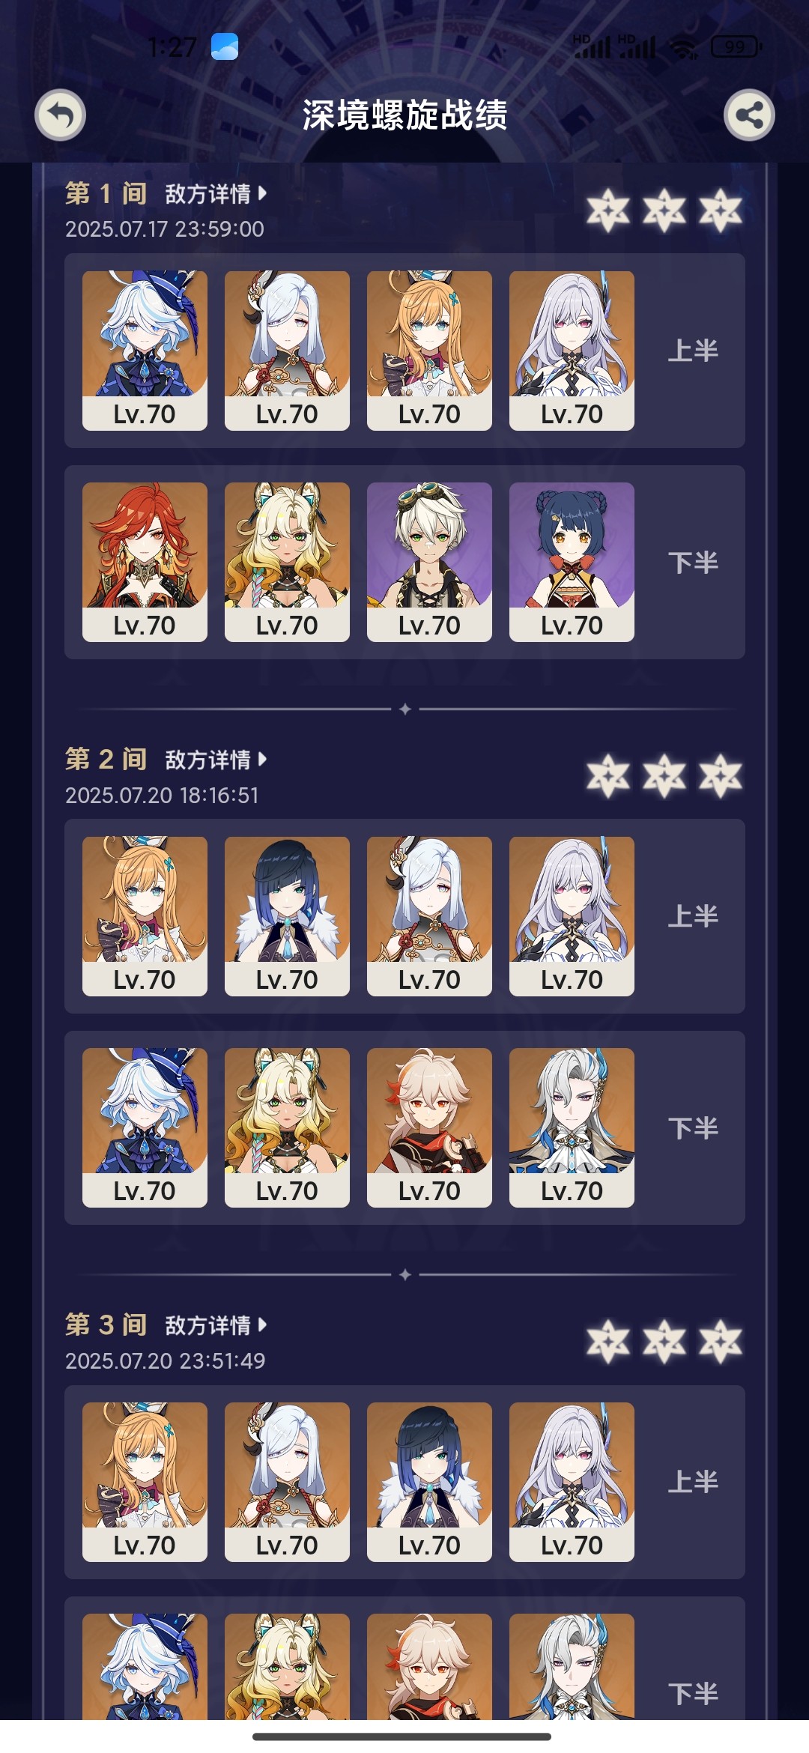The height and width of the screenshot is (1753, 809).
Task: Tap the share icon
Action: [x=749, y=115]
